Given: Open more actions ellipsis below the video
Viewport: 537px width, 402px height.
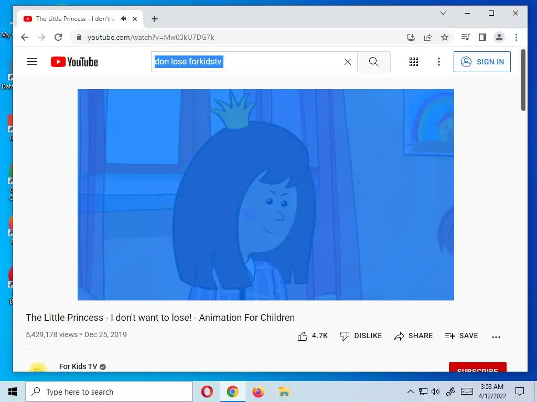Looking at the screenshot, I should click(496, 337).
